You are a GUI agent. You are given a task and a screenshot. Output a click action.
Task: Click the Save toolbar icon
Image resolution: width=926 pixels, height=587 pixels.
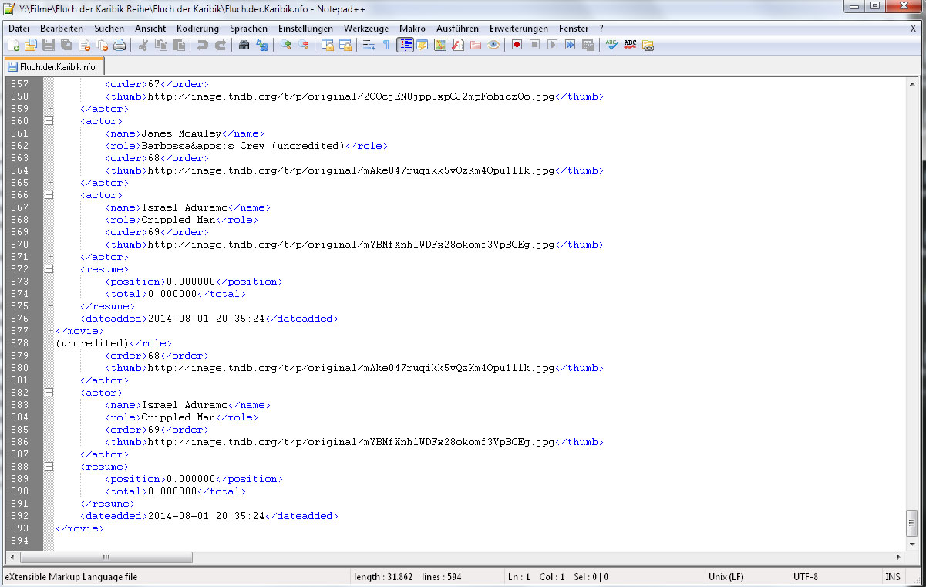pos(49,46)
